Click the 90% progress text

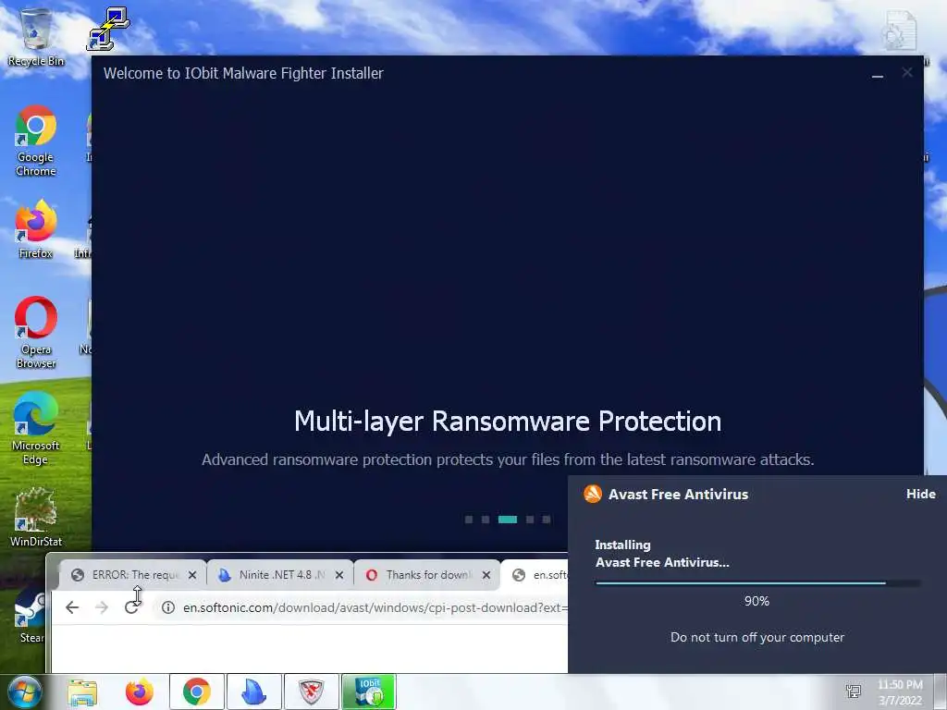[756, 601]
